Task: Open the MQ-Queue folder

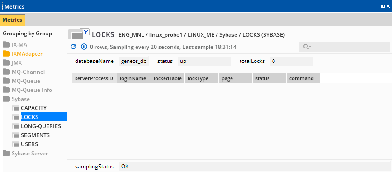Action: pos(26,81)
